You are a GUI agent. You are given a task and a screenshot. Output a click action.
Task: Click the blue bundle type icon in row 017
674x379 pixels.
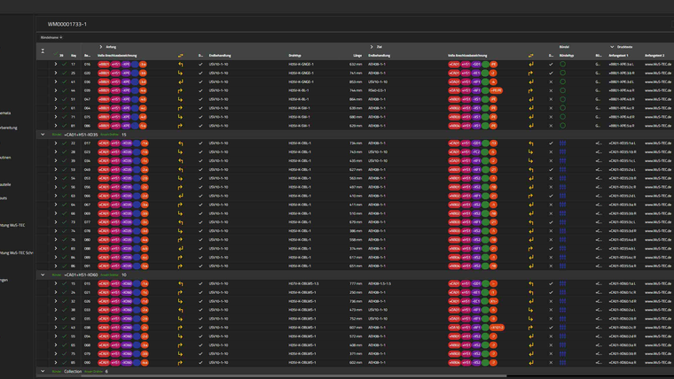click(562, 143)
